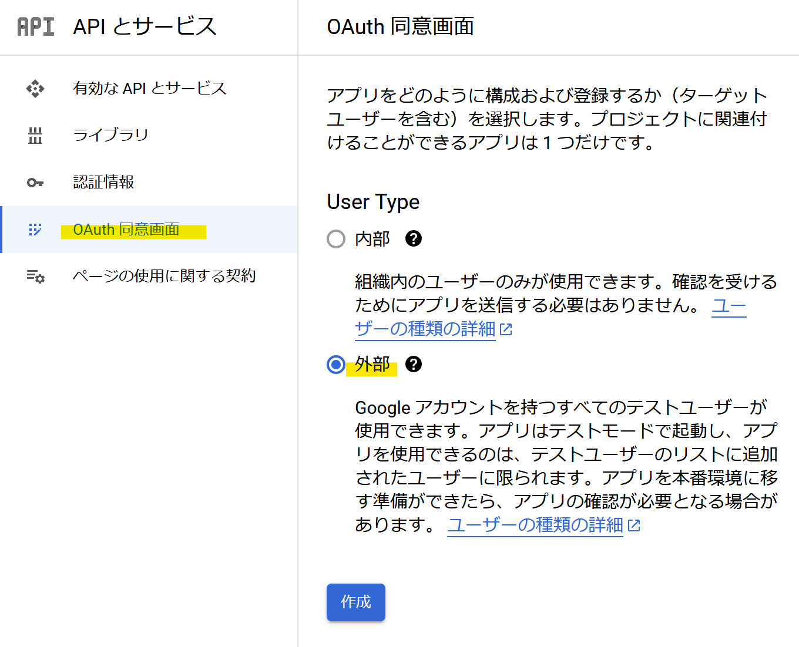The height and width of the screenshot is (647, 799).
Task: Open ページの使用に関する契約 menu item
Action: [149, 277]
